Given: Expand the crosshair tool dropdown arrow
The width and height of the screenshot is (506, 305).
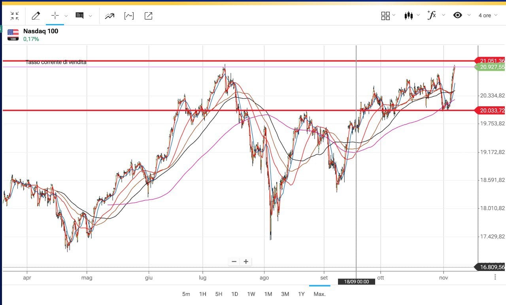Looking at the screenshot, I should 66,16.
